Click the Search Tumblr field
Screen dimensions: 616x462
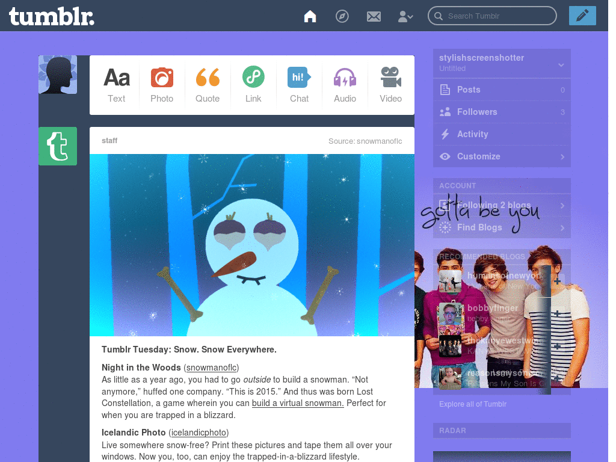[492, 16]
